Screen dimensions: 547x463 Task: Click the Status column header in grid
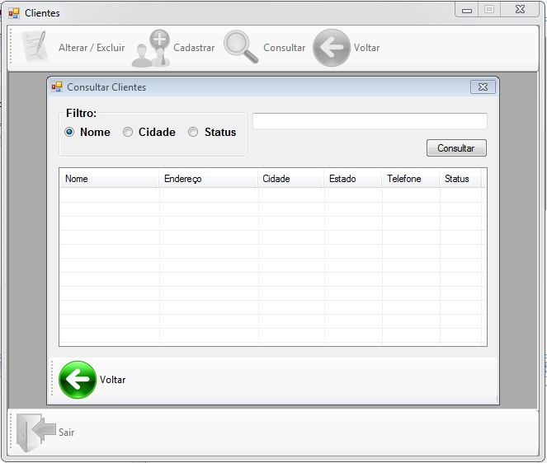[x=460, y=179]
